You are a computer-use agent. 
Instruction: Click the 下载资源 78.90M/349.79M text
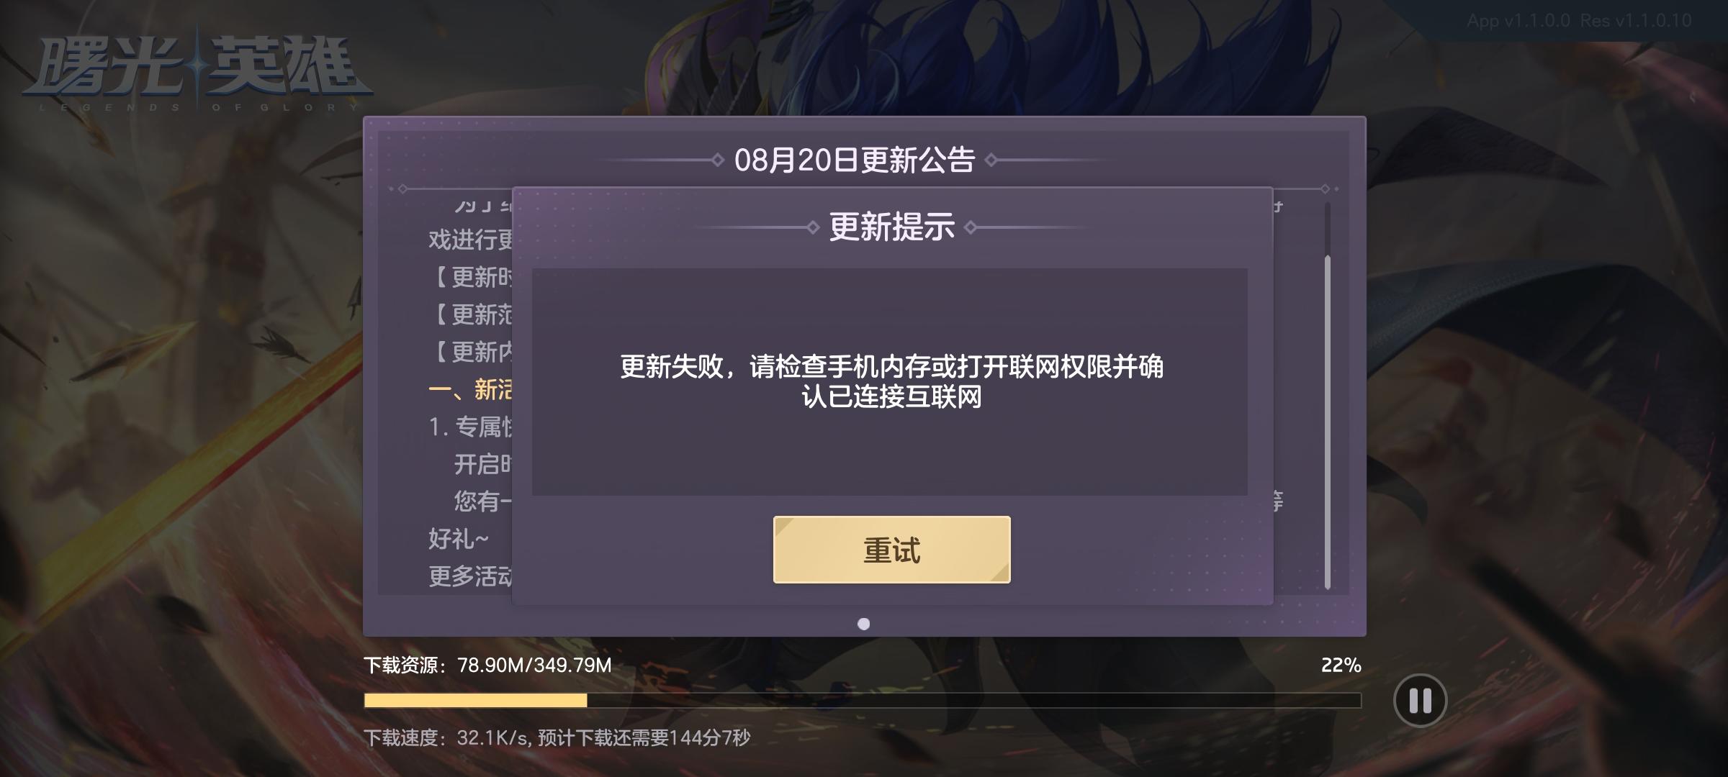(x=487, y=665)
